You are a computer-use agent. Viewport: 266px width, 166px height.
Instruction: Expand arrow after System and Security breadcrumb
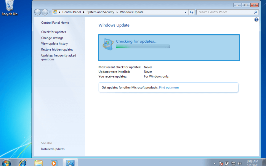[x=117, y=12]
